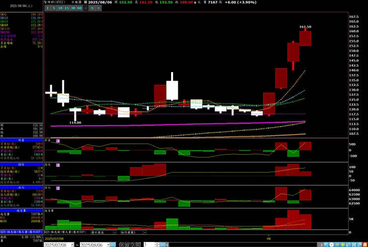The height and width of the screenshot is (247, 368).
Task: Click the GO button next to 保留空間
Action: point(163,245)
